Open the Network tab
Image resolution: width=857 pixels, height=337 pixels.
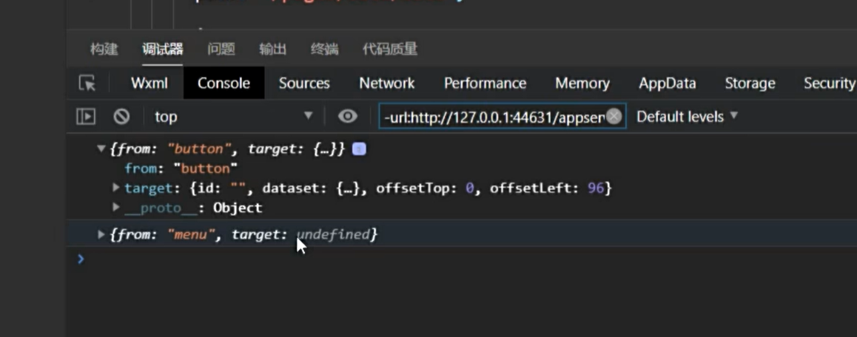point(386,84)
